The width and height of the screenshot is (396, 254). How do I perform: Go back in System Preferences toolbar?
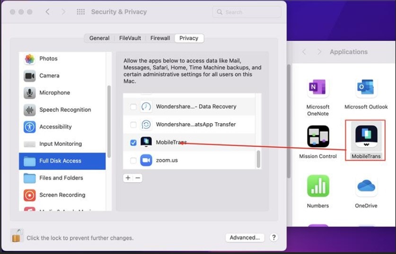click(47, 12)
